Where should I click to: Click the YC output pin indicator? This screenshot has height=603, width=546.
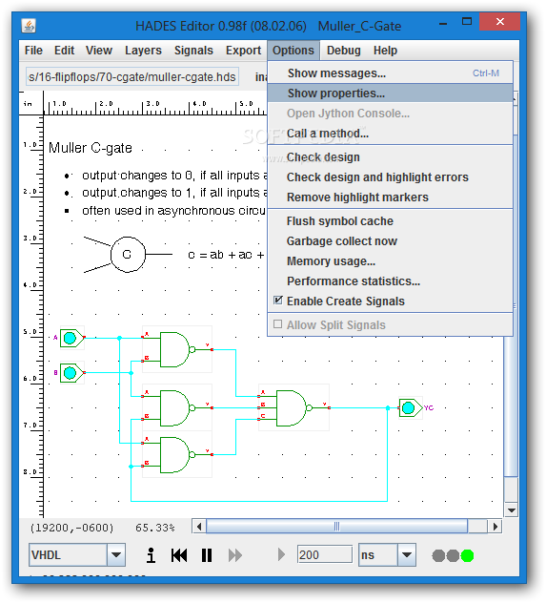409,407
